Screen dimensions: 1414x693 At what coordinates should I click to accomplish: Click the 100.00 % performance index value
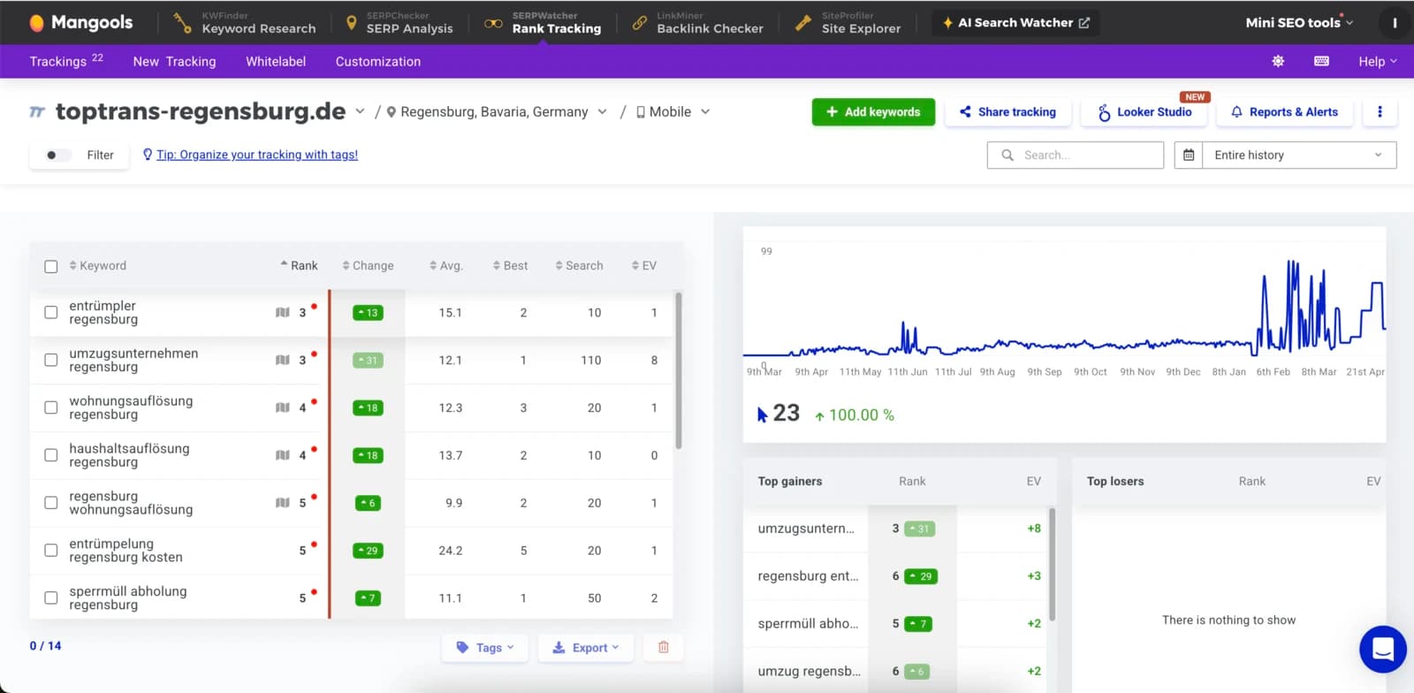coord(854,415)
